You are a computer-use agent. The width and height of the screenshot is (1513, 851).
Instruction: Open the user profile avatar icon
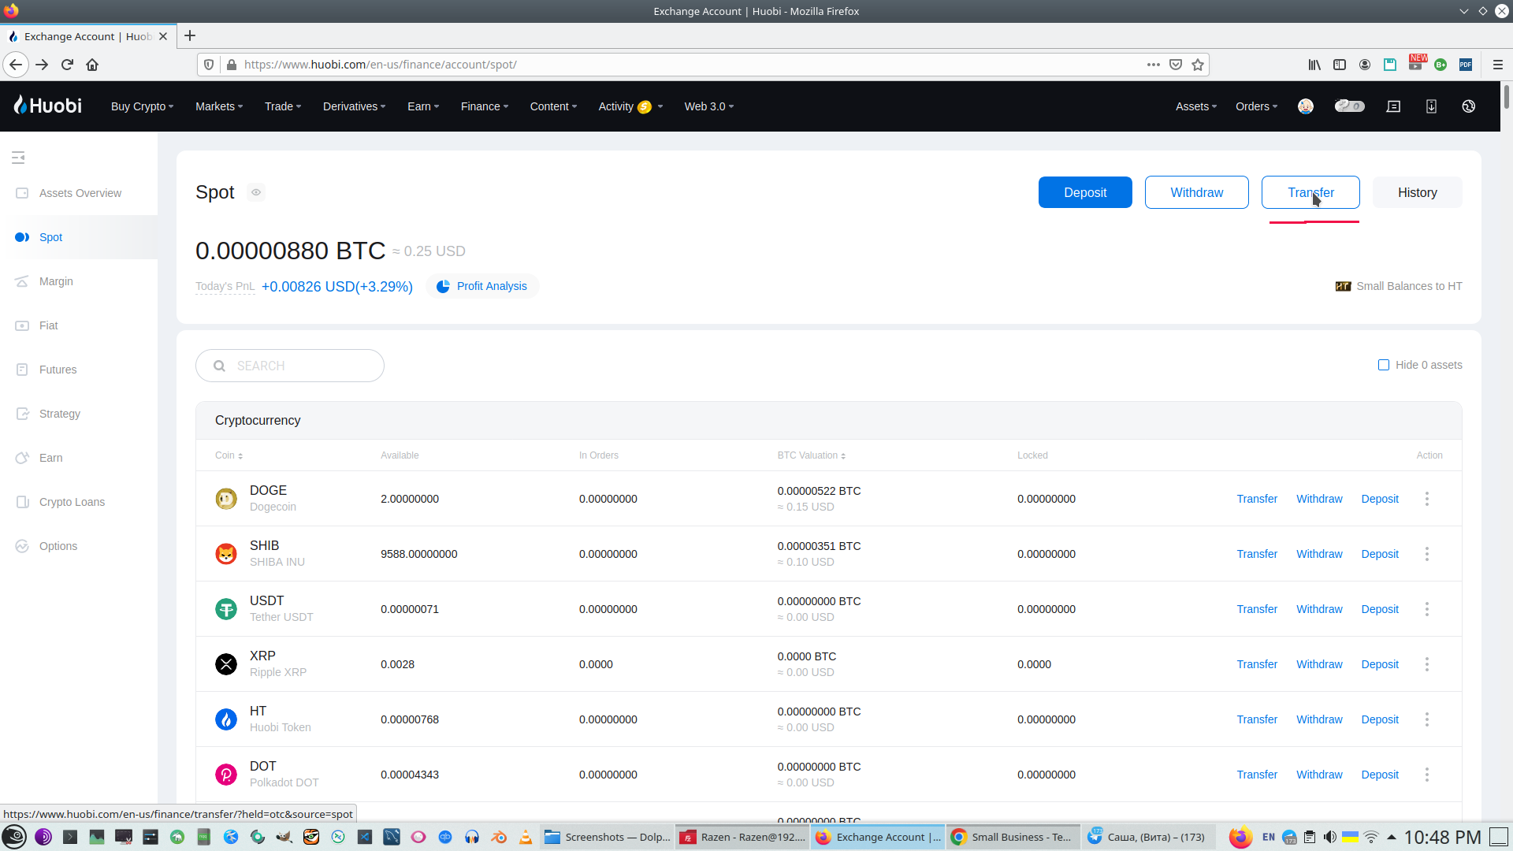(x=1306, y=106)
